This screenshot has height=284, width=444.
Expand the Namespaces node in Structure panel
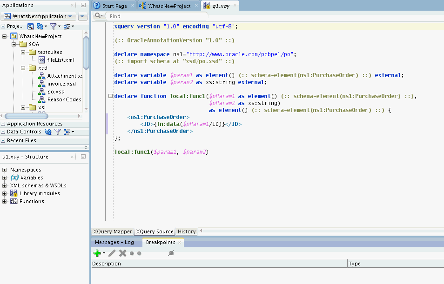pyautogui.click(x=5, y=170)
